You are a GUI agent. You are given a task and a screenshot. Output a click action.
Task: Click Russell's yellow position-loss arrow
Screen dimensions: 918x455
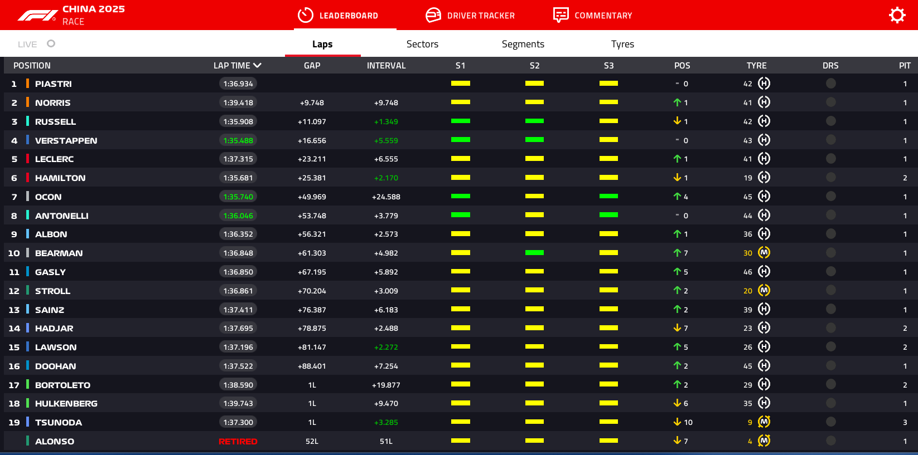[677, 121]
